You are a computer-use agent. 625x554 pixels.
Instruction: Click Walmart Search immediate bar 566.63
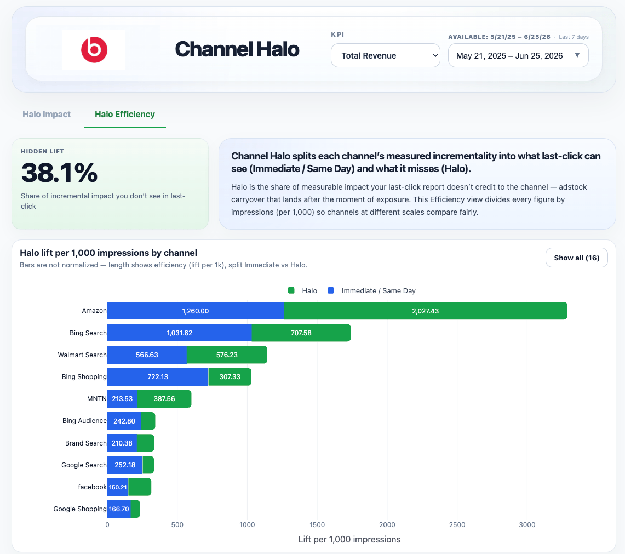pyautogui.click(x=147, y=355)
